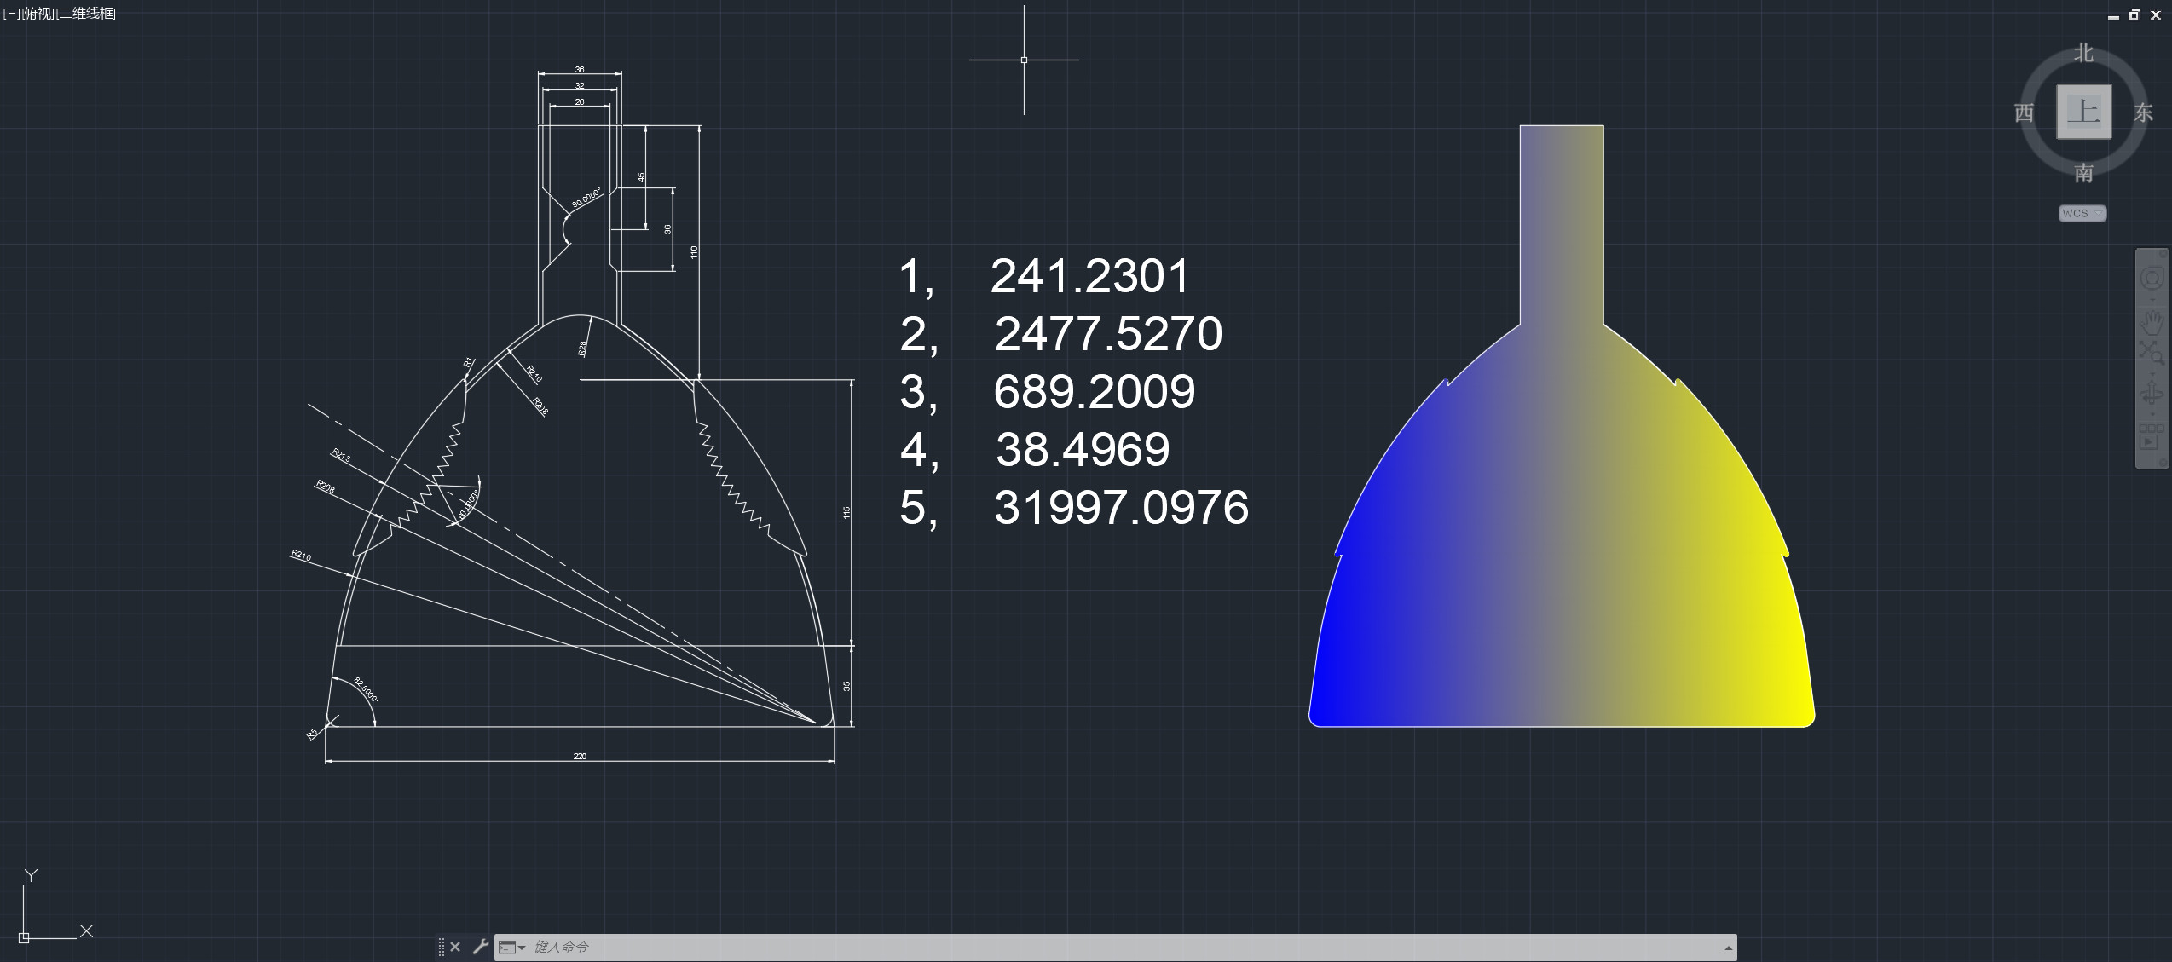The image size is (2172, 962).
Task: Close the command line window
Action: [x=455, y=947]
